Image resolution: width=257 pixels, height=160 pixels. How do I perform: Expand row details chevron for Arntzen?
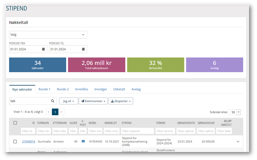238,142
